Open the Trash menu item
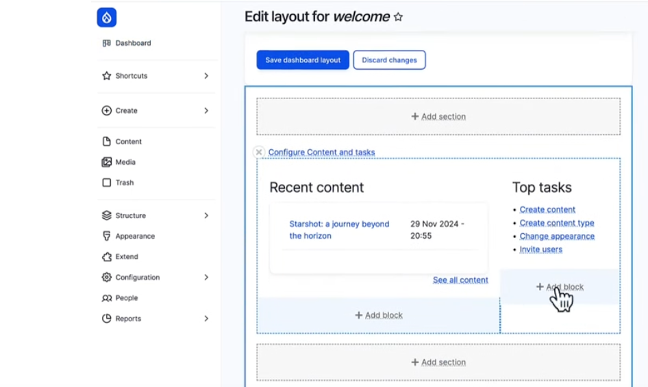The width and height of the screenshot is (648, 387). (125, 183)
